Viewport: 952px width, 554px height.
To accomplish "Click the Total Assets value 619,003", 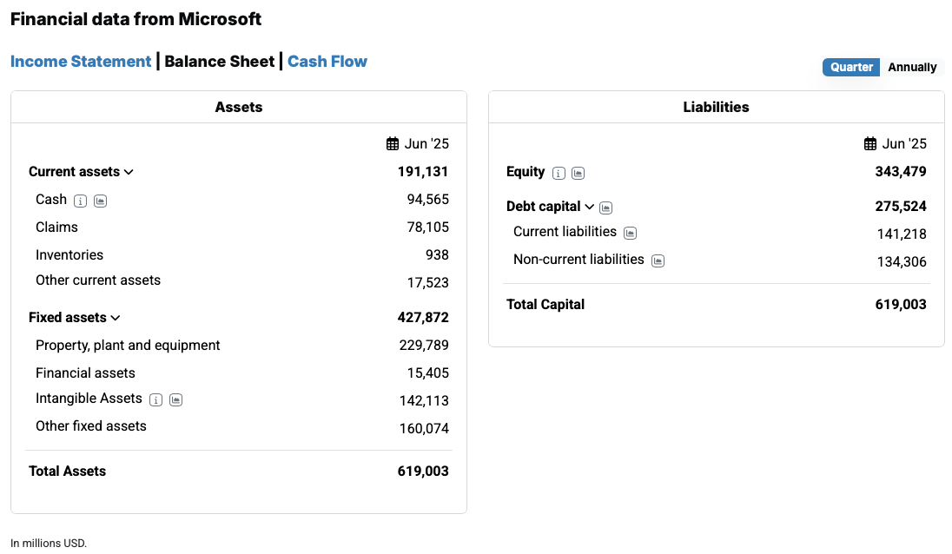I will [423, 472].
